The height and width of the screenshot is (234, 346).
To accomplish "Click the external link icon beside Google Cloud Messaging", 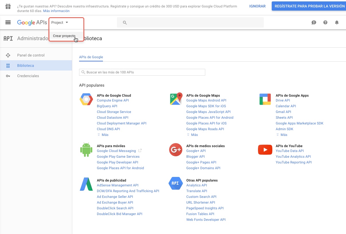I will pos(140,151).
